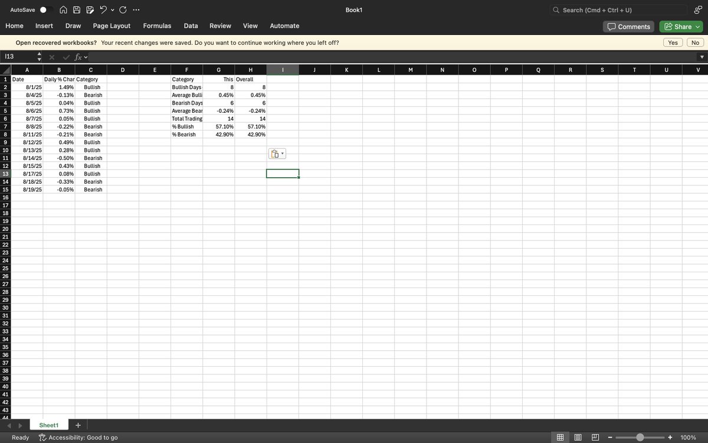Toggle the AutoSave switch
The image size is (708, 443).
(46, 10)
